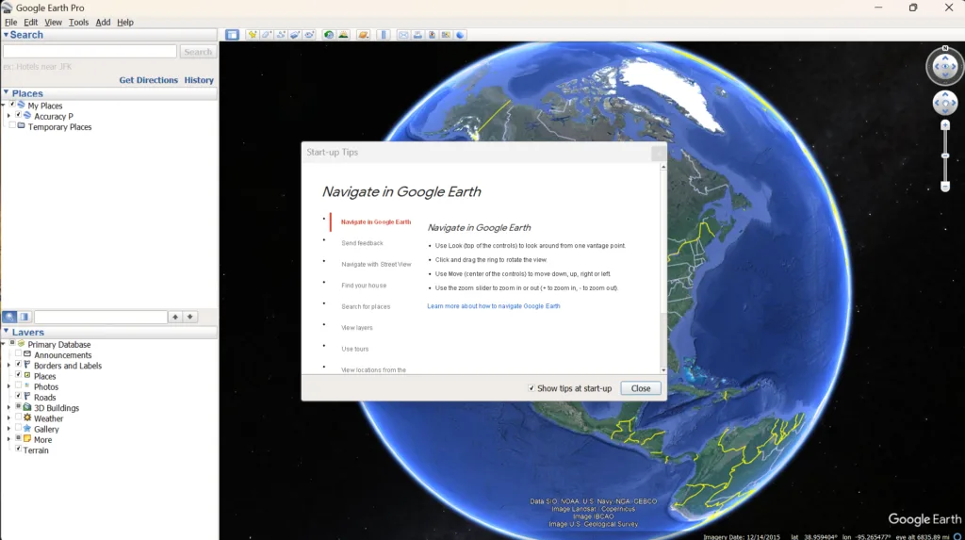Screen dimensions: 965x540
Task: Enable the Gallery layer checkbox
Action: pos(19,428)
